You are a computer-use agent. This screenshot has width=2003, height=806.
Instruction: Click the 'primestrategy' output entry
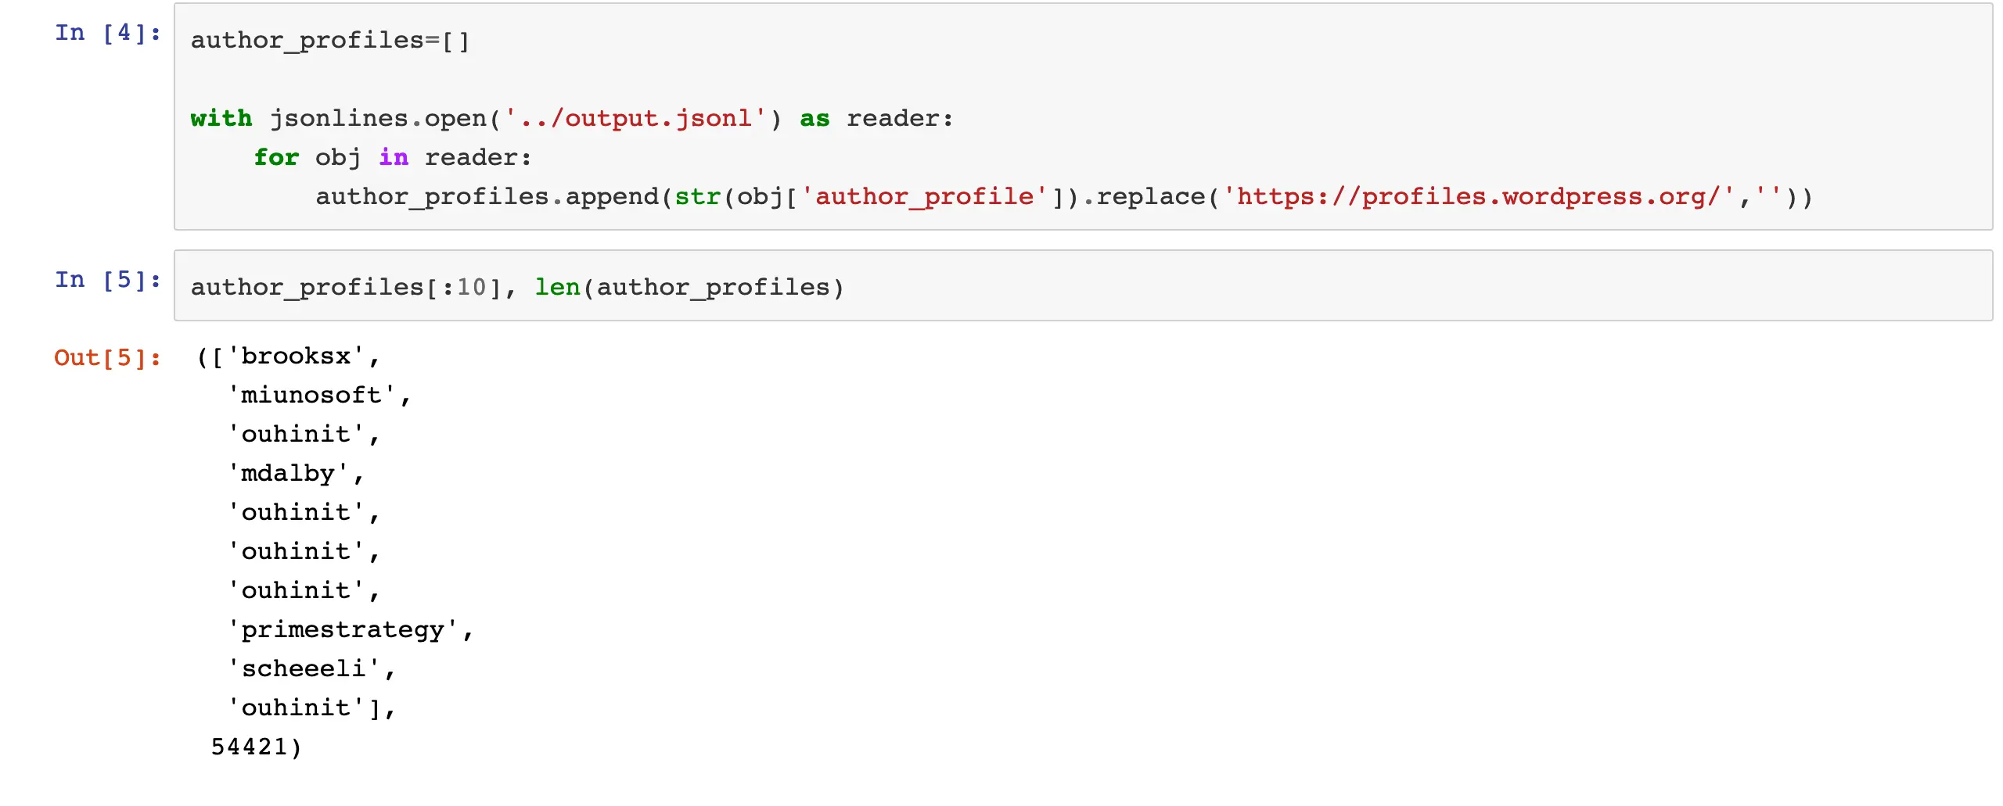343,630
